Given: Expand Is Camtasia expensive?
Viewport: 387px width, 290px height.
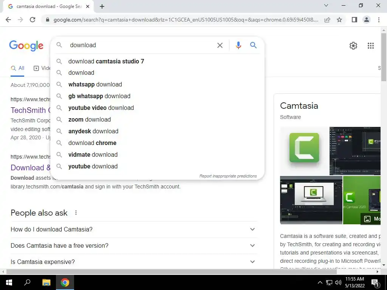Looking at the screenshot, I should point(134,262).
